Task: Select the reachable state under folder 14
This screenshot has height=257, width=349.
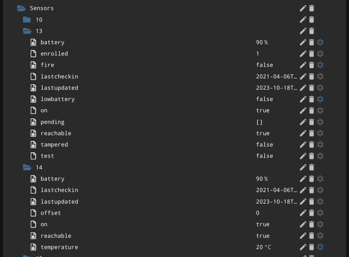Action: click(x=56, y=236)
